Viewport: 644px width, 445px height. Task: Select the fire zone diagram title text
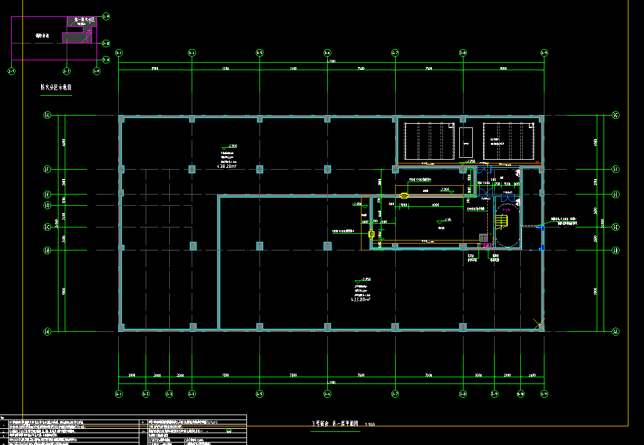point(56,88)
